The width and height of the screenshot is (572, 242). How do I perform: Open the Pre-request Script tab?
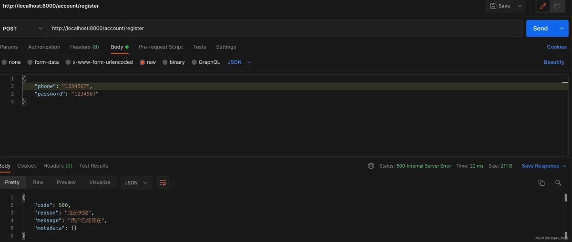[x=161, y=47]
